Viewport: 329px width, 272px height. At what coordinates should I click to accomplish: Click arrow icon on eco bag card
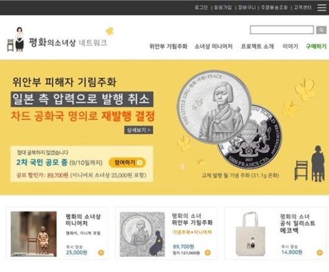[x=320, y=252]
